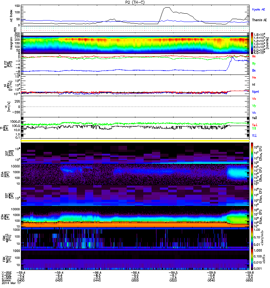Viewport: 270px width, 288px height.
Task: Click the X-GSE row label
Action: pyautogui.click(x=6, y=273)
